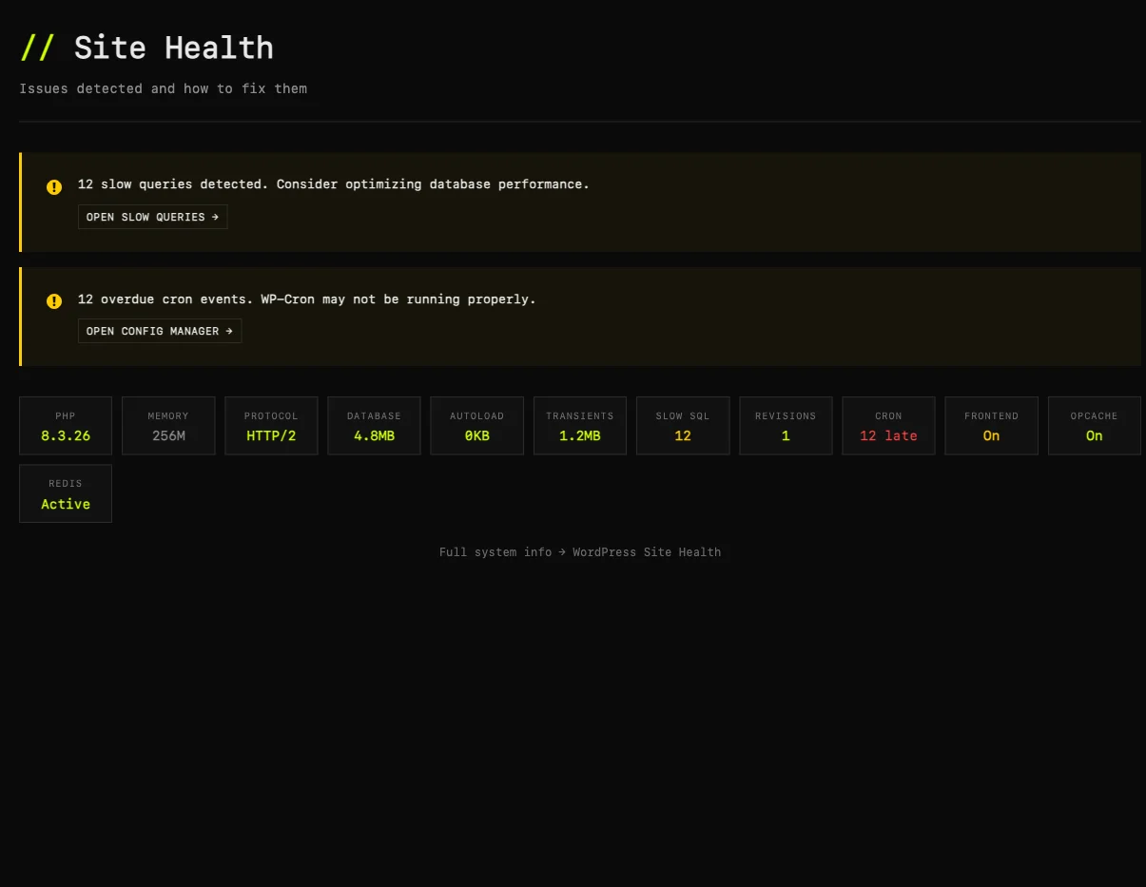
Task: Click the green // mark beside Site Health
Action: coord(38,48)
